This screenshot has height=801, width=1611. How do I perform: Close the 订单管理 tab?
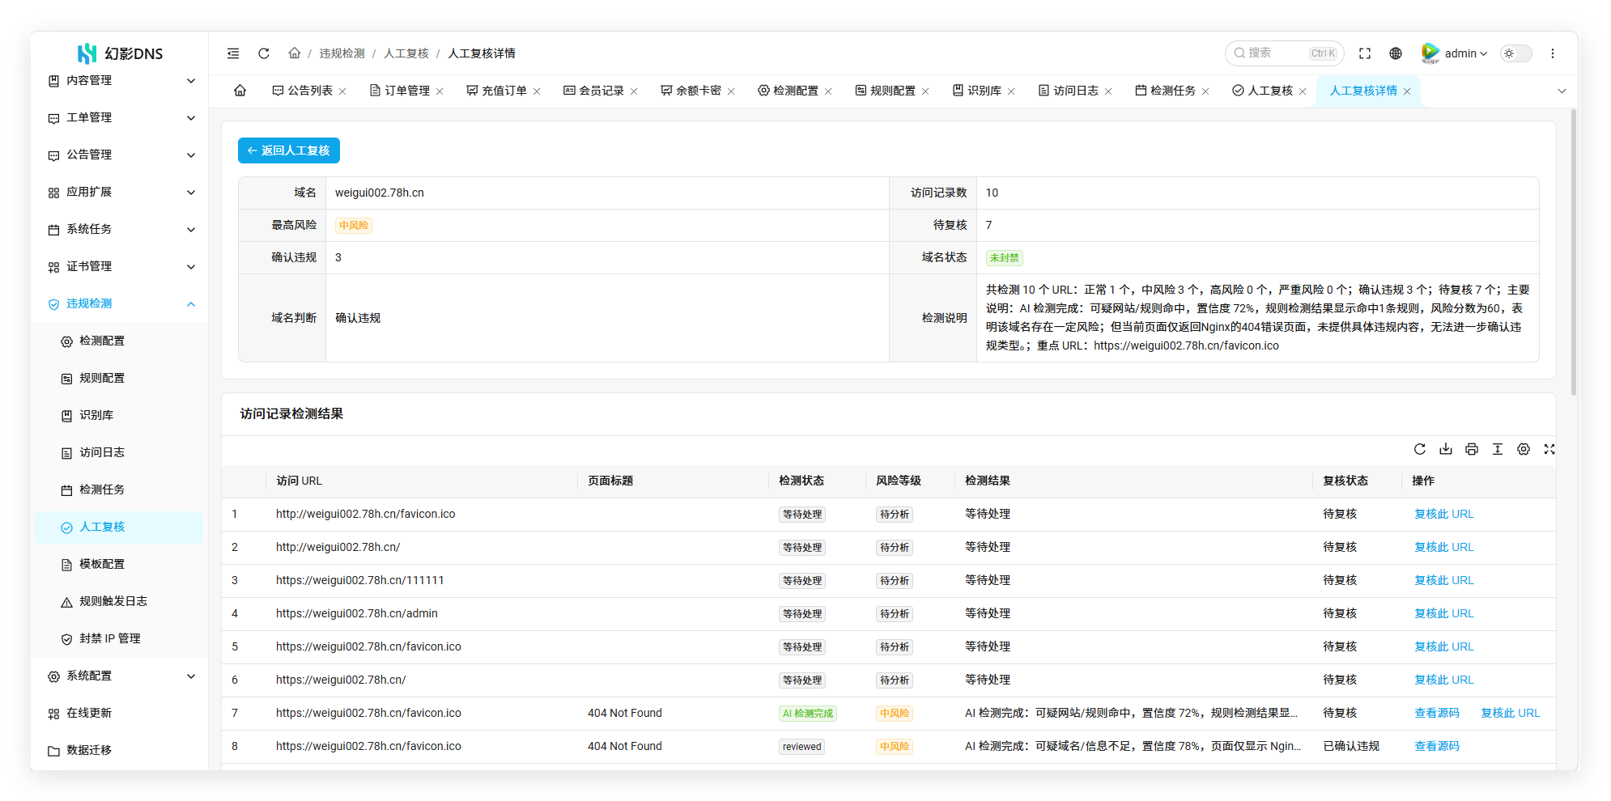[x=440, y=91]
